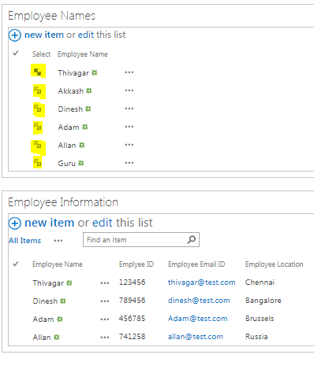The height and width of the screenshot is (373, 314).
Task: Sort by Employee Email ID column header
Action: [196, 264]
